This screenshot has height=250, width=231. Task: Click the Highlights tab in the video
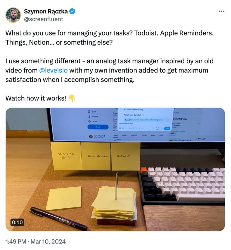(134, 135)
